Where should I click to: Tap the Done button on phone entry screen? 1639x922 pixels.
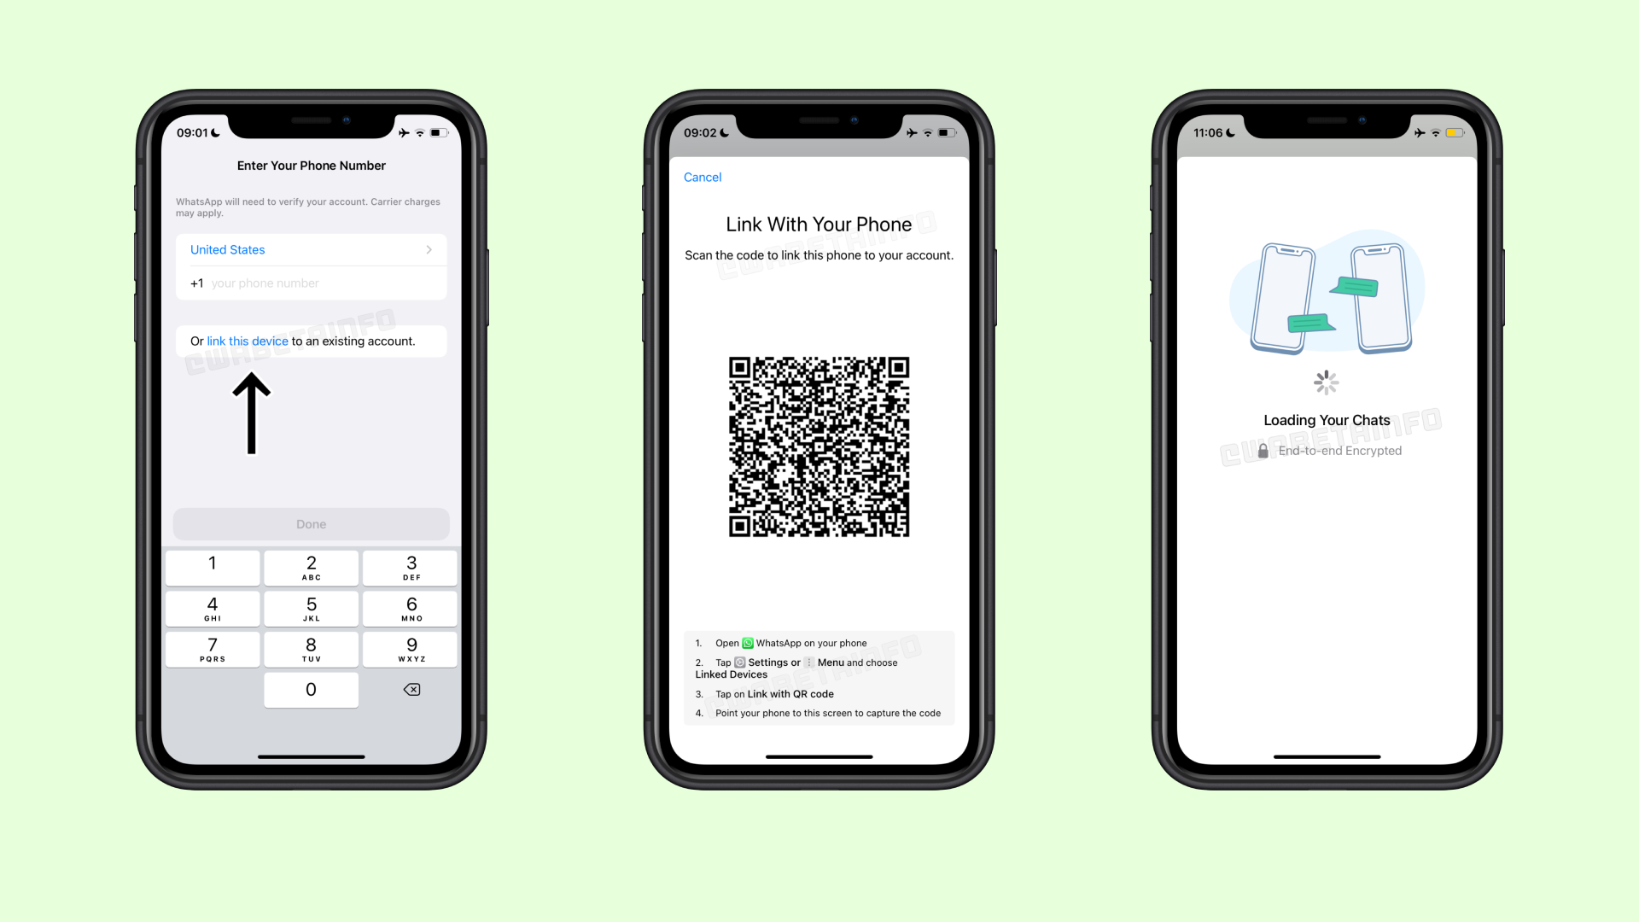point(310,523)
